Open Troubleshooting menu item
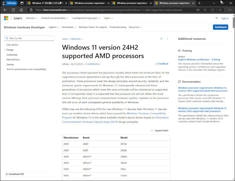The height and width of the screenshot is (181, 235). [118, 27]
